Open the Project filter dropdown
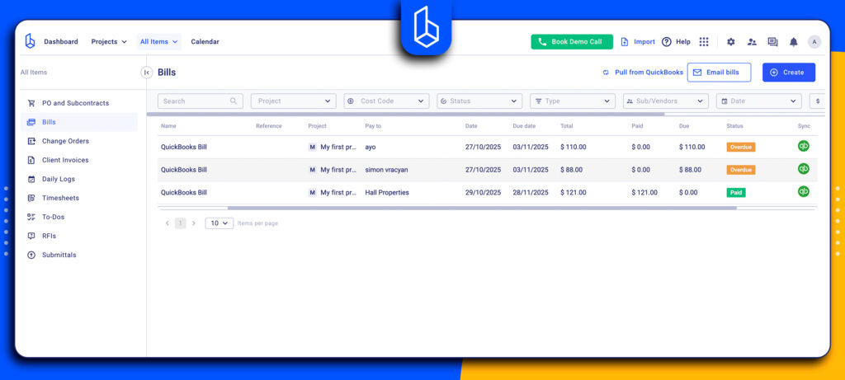The width and height of the screenshot is (845, 380). point(294,101)
